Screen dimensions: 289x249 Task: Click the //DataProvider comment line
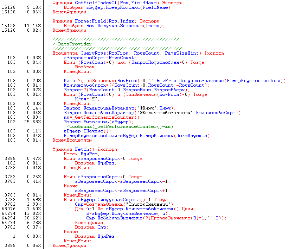(x=72, y=44)
